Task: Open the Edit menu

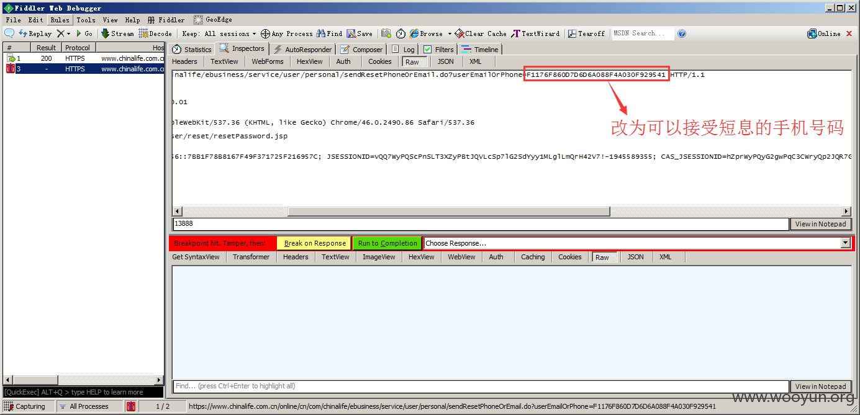Action: click(35, 20)
